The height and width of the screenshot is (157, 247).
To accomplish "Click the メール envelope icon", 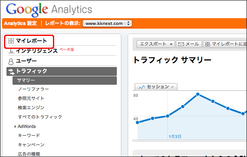I will (x=181, y=44).
